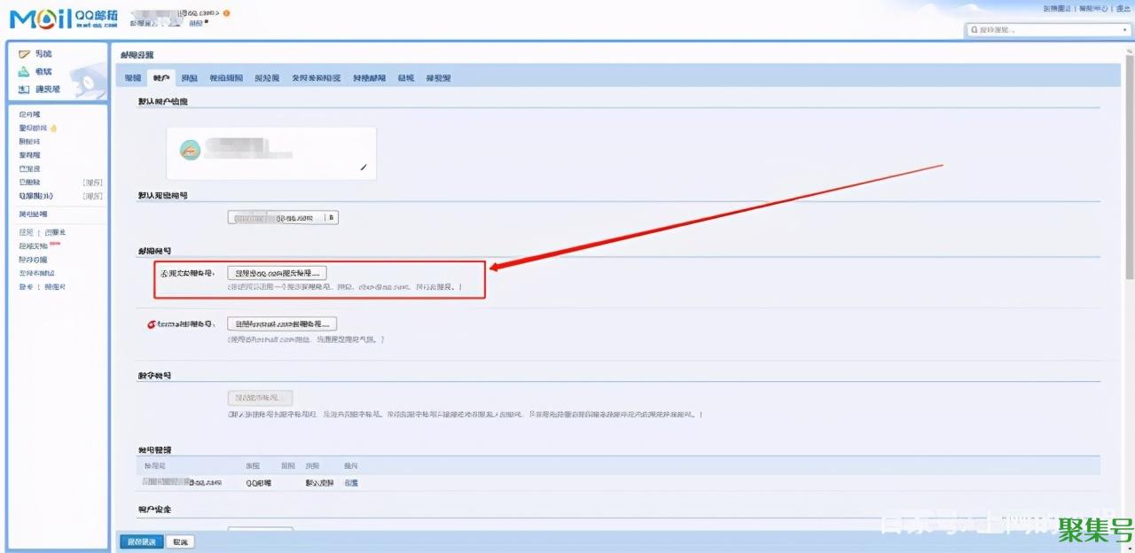The width and height of the screenshot is (1135, 553).
Task: Click the orange badge icon beside account name
Action: (x=227, y=13)
